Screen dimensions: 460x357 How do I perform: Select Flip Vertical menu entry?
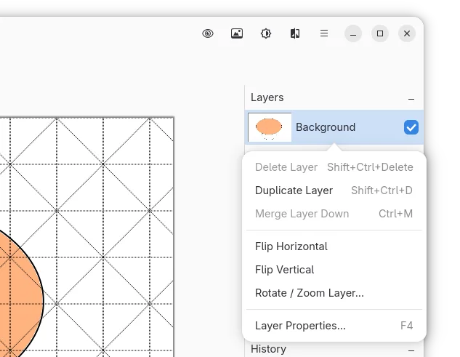284,270
